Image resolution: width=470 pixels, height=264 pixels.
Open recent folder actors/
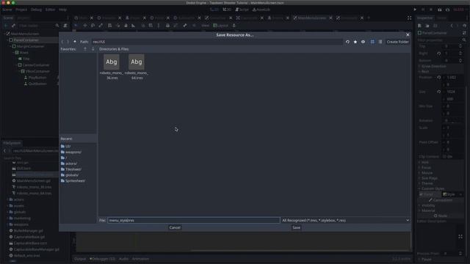point(69,164)
